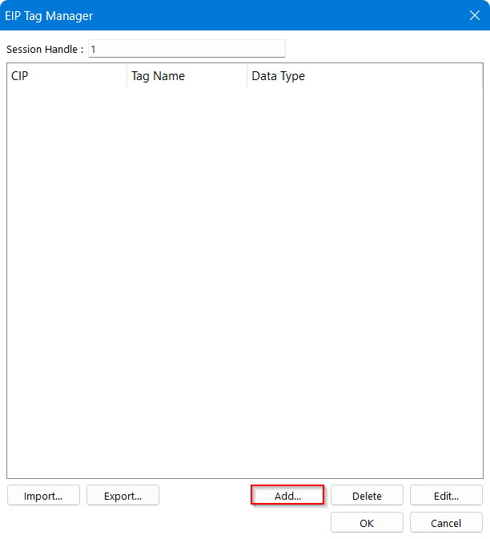Click the EIP Tag Manager title text

click(x=49, y=16)
